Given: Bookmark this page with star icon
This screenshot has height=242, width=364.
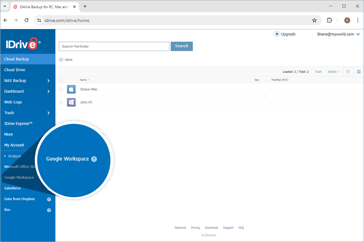Looking at the screenshot, I should tap(314, 21).
